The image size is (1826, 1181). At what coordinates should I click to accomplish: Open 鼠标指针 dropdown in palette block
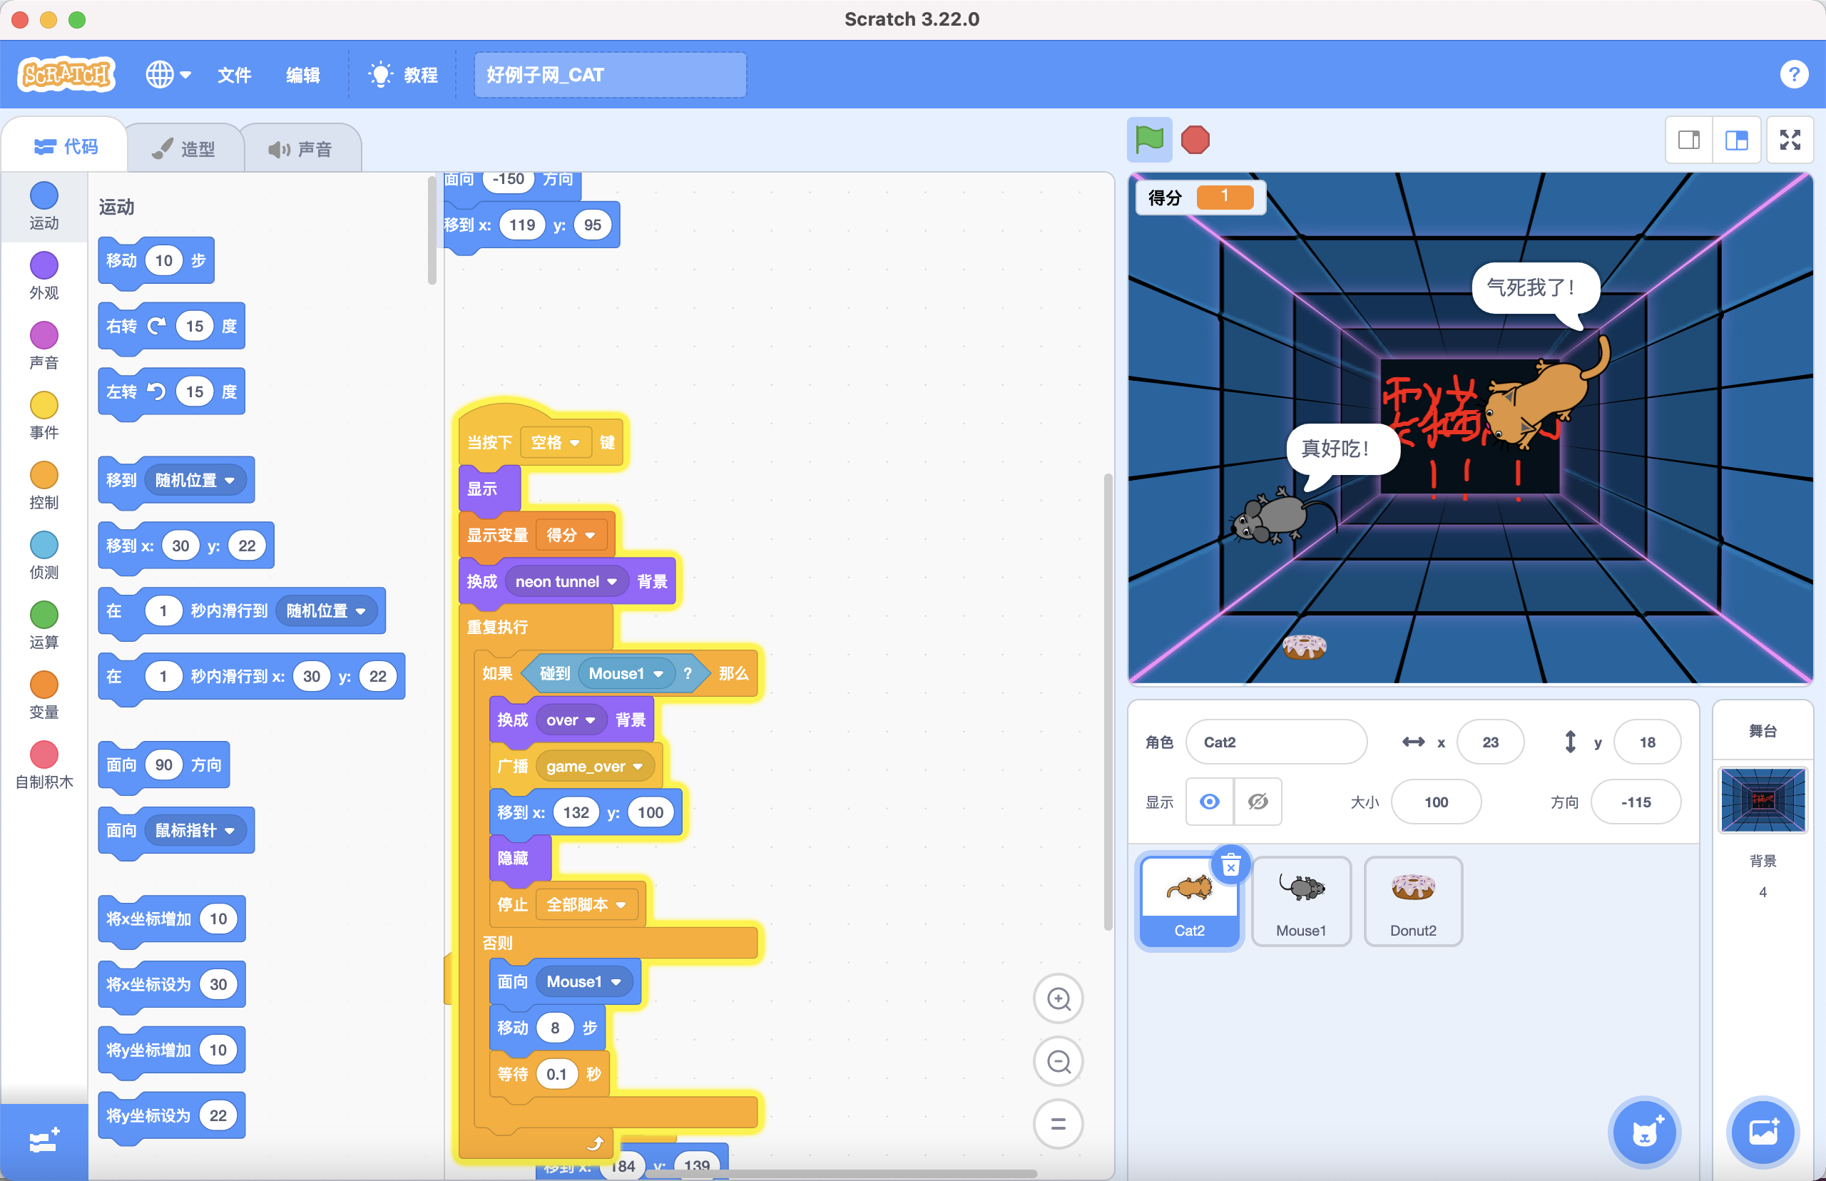point(195,831)
